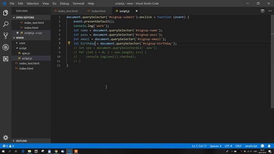The height and width of the screenshot is (154, 274).
Task: Open index.html in the WWW tree
Action: [x=26, y=68]
